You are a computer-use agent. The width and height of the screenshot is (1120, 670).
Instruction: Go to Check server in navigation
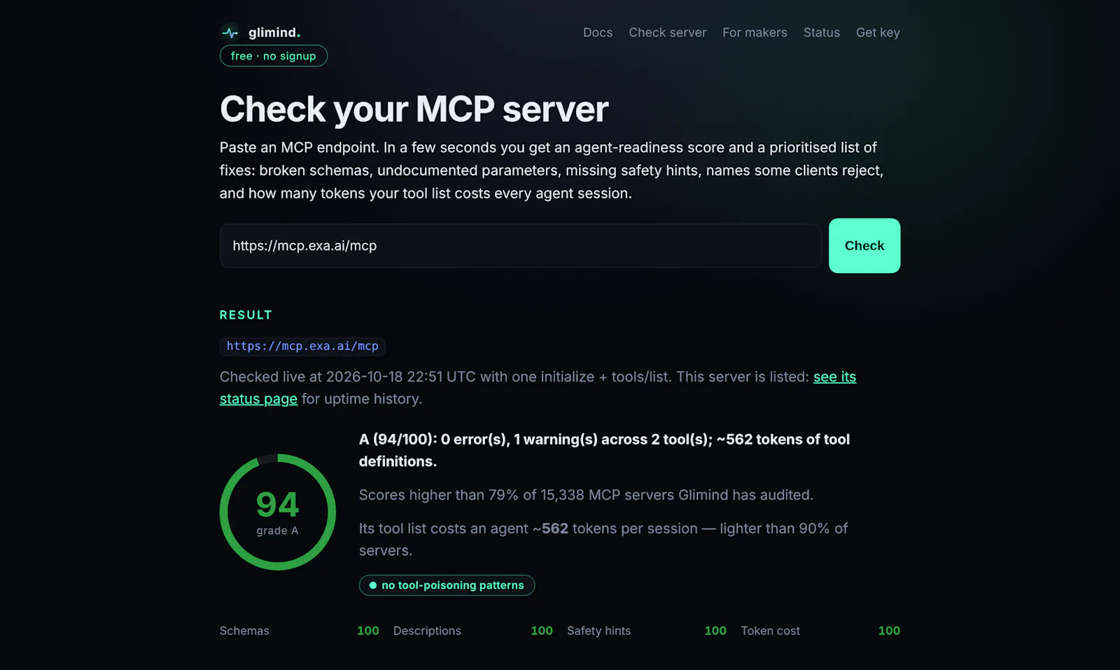click(x=667, y=32)
